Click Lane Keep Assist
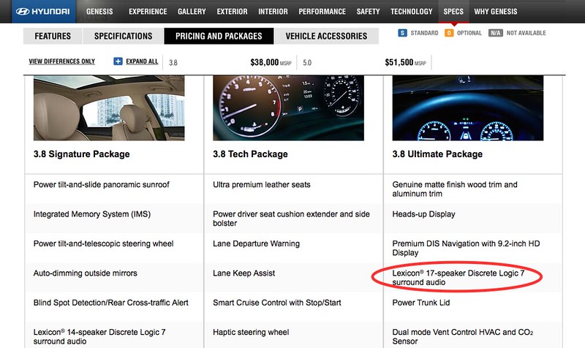Viewport: 585px width, 348px height. pos(244,273)
